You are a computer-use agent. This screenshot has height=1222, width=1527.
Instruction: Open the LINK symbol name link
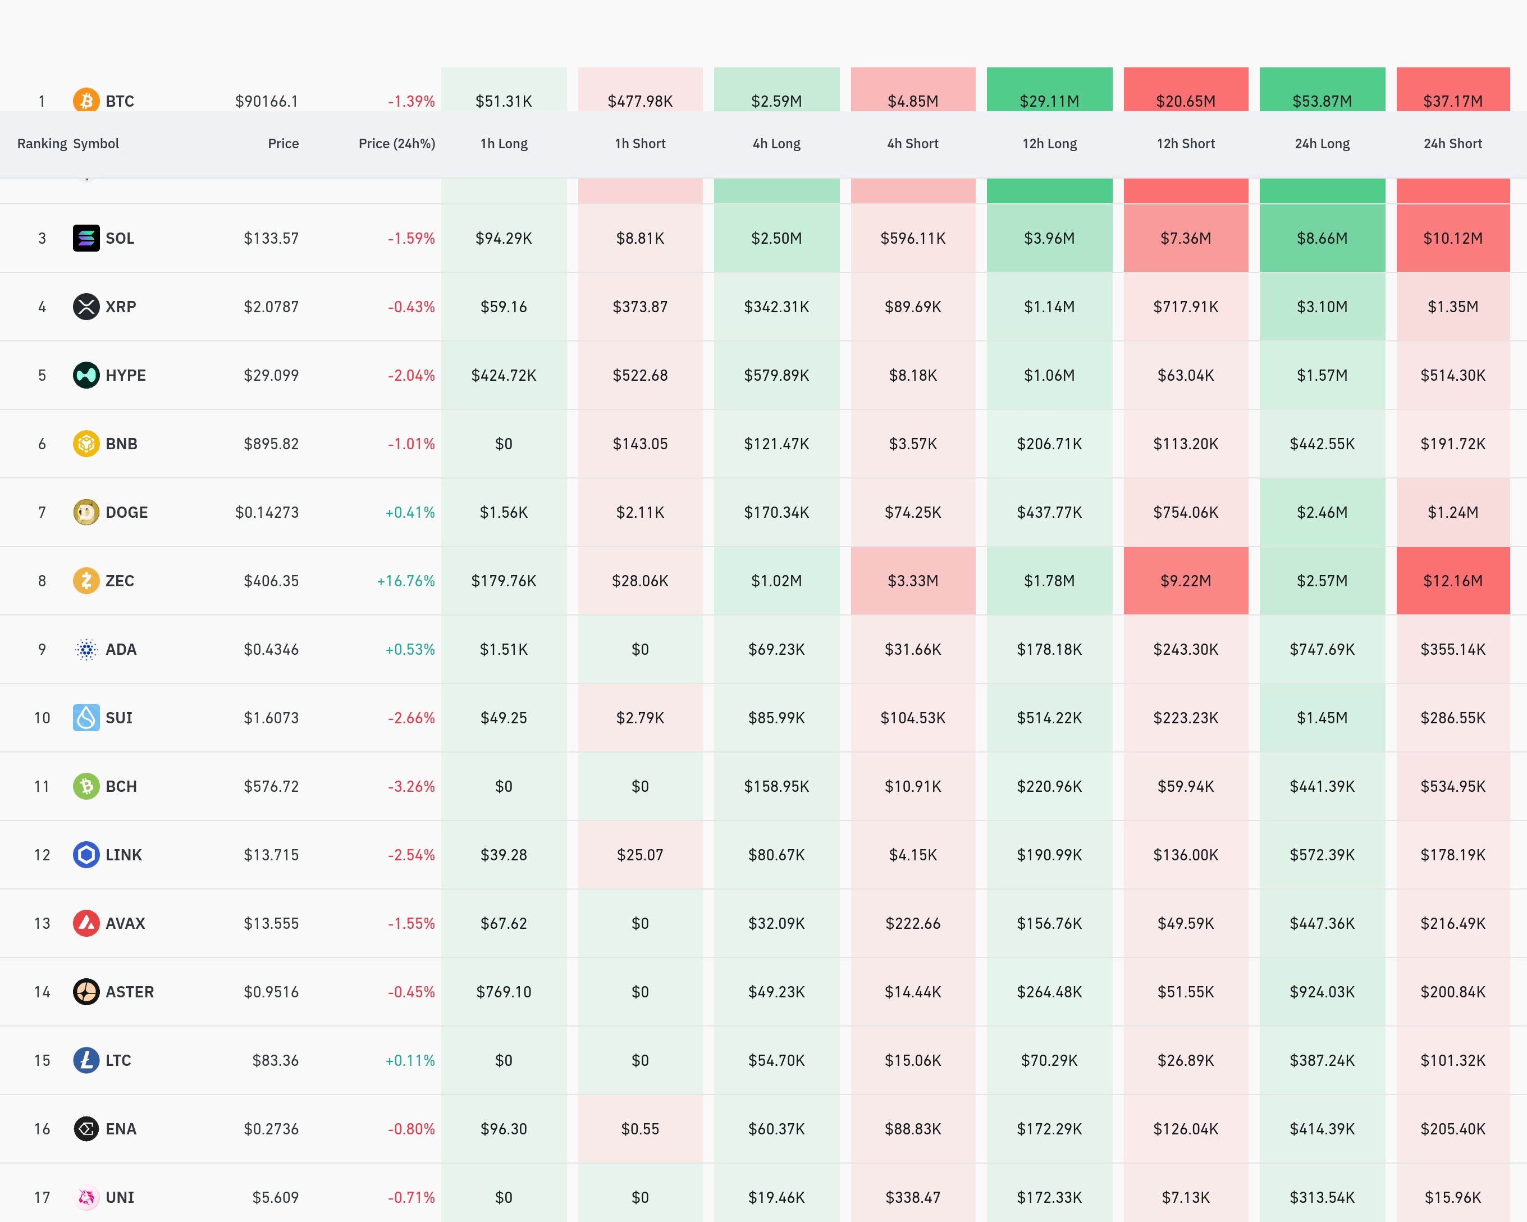pyautogui.click(x=124, y=855)
